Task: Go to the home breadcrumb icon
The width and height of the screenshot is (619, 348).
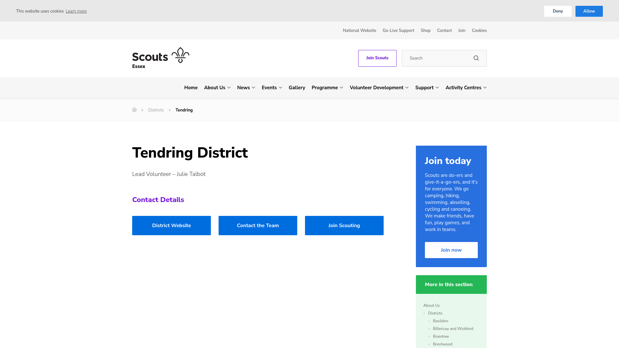Action: pos(134,110)
